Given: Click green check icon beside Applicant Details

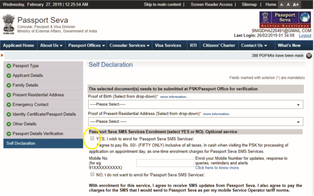Looking at the screenshot, I should [x=9, y=75].
